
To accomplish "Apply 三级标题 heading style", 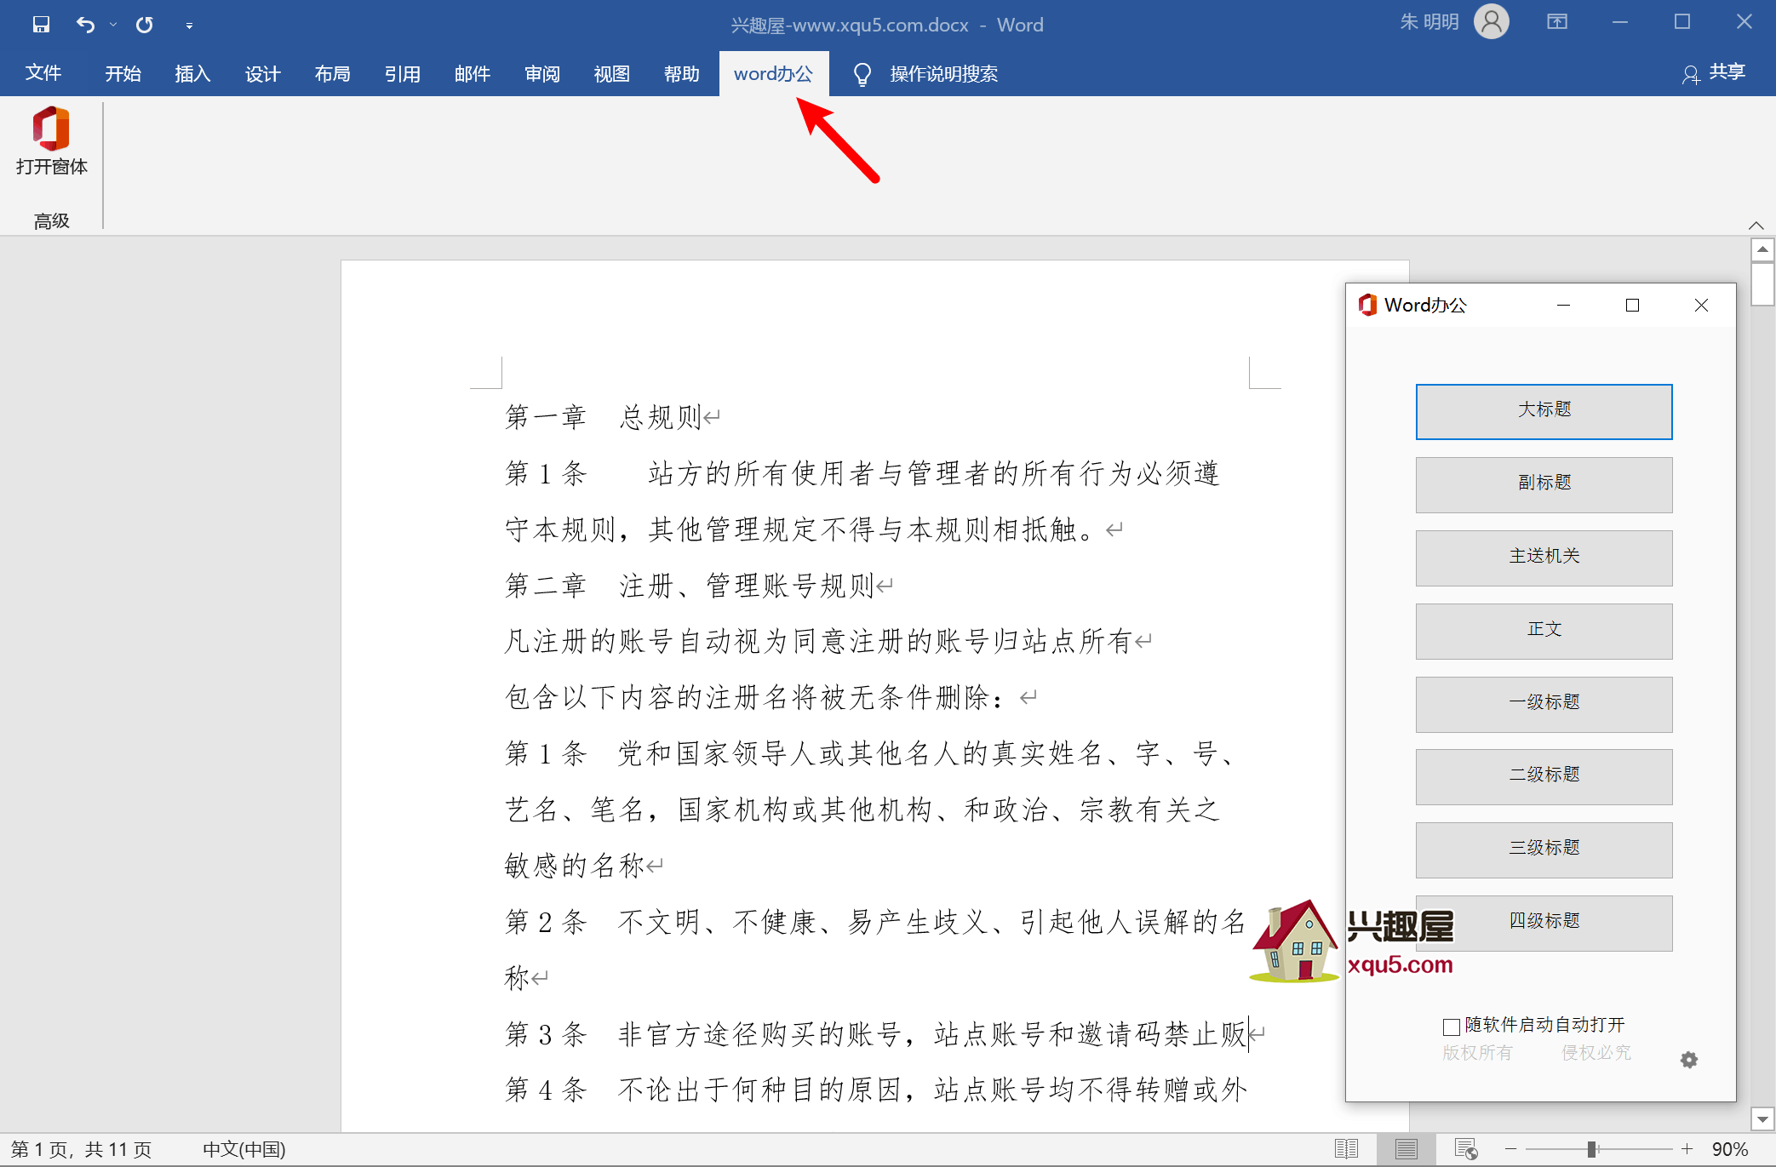I will (x=1544, y=850).
